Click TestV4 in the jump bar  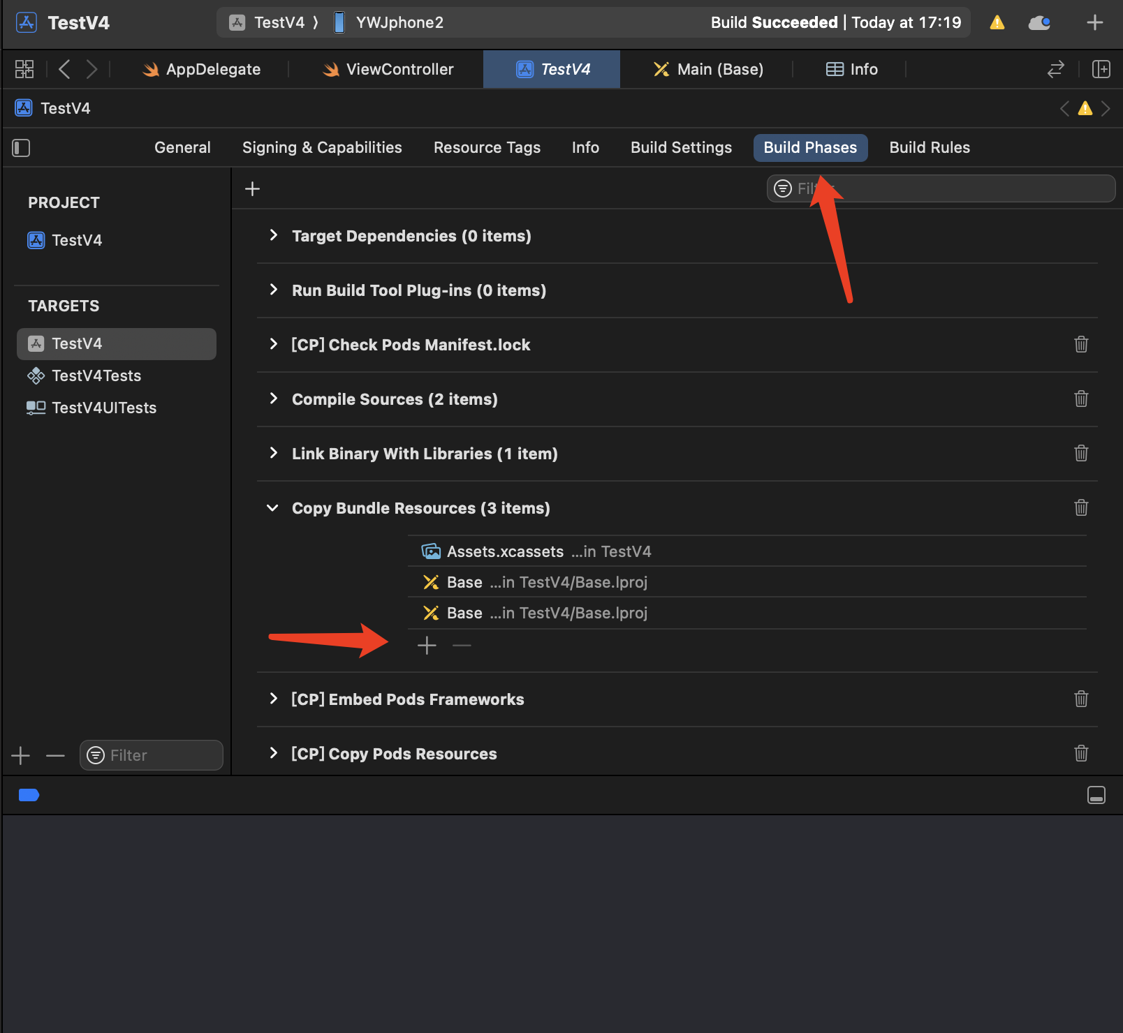click(53, 108)
